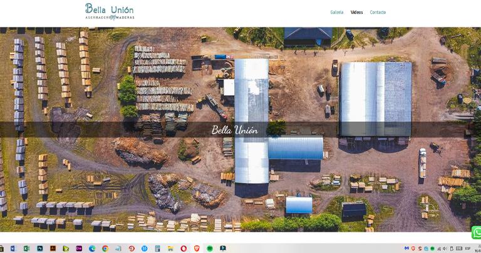The width and height of the screenshot is (481, 253).
Task: Open the Videos menu item
Action: click(x=356, y=12)
